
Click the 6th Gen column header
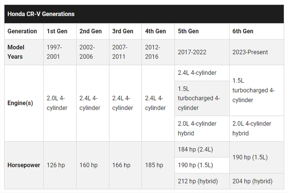[x=243, y=31]
